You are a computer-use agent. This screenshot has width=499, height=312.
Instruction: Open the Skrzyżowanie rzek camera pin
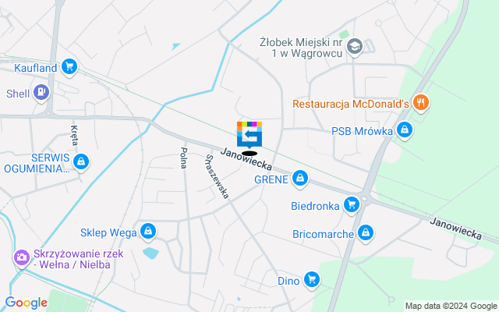tap(22, 257)
